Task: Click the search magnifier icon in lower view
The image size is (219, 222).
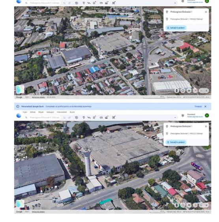Action: [26, 118]
